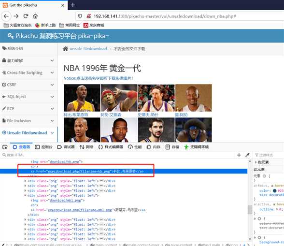The image size is (284, 246).
Task: Download via 史蒂夫.纳什 name link
Action: click(148, 115)
